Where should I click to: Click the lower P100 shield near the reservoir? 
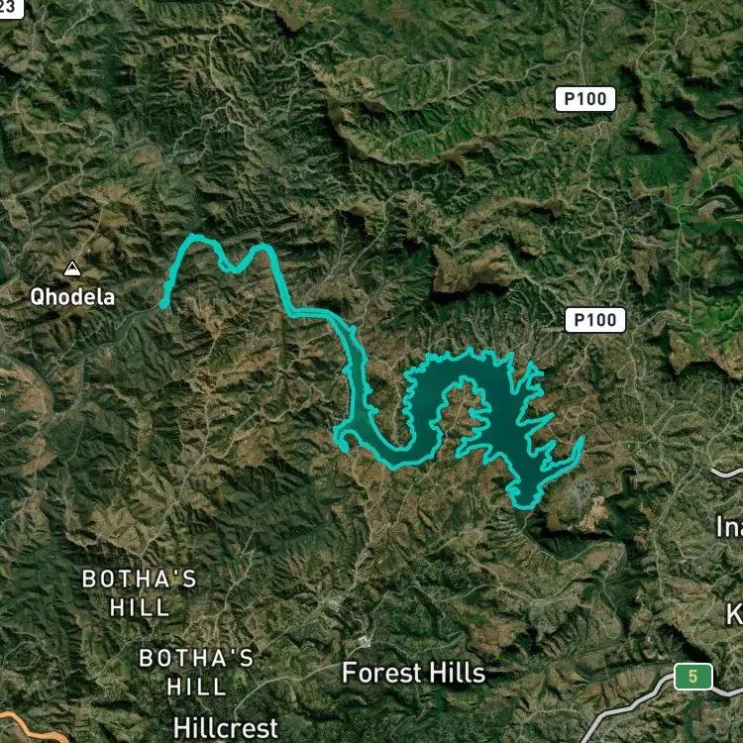click(x=595, y=320)
